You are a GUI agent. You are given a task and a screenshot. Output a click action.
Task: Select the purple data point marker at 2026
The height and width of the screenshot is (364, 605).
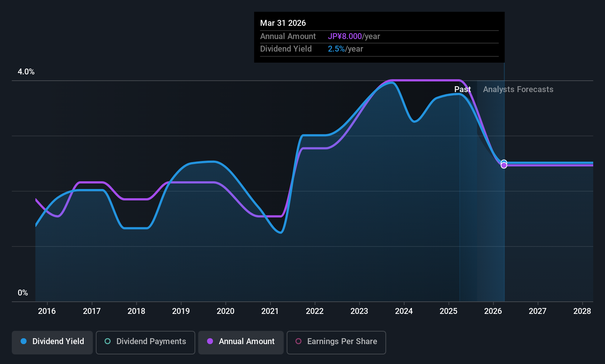(x=504, y=165)
